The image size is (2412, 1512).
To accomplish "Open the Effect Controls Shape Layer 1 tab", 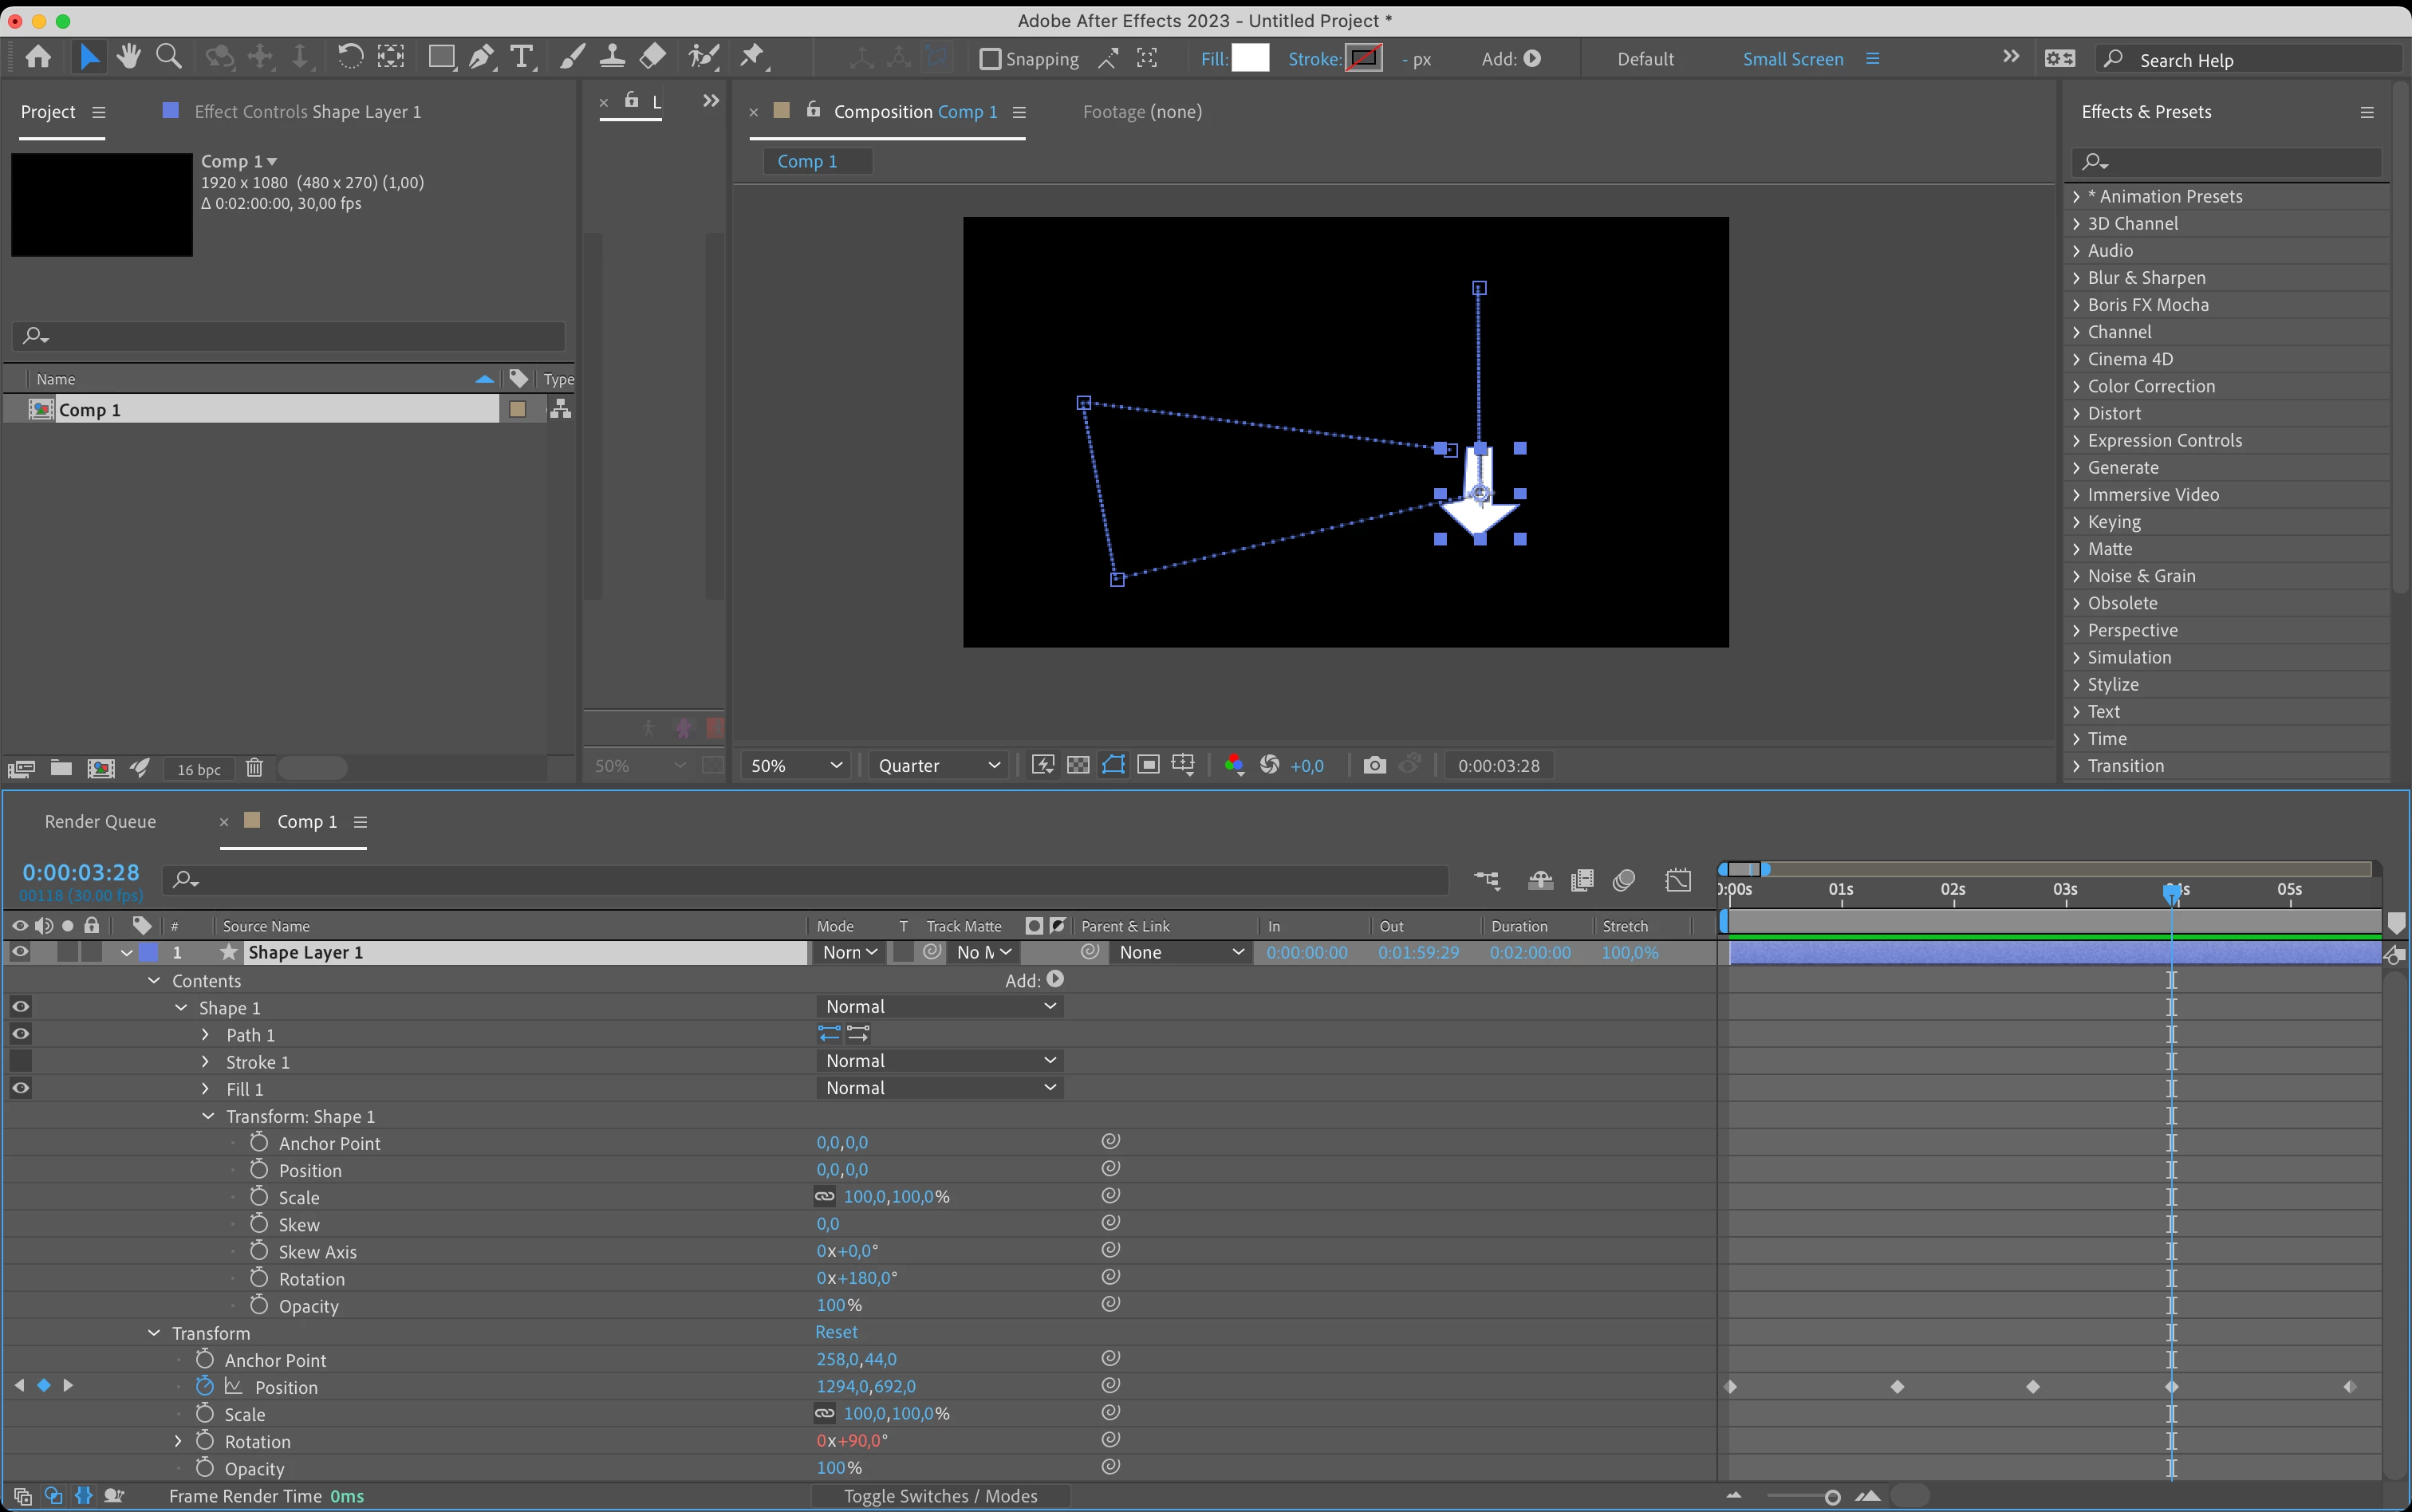I will (x=307, y=112).
